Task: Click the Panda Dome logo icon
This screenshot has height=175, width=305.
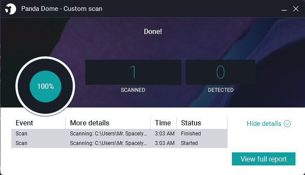Action: click(10, 8)
